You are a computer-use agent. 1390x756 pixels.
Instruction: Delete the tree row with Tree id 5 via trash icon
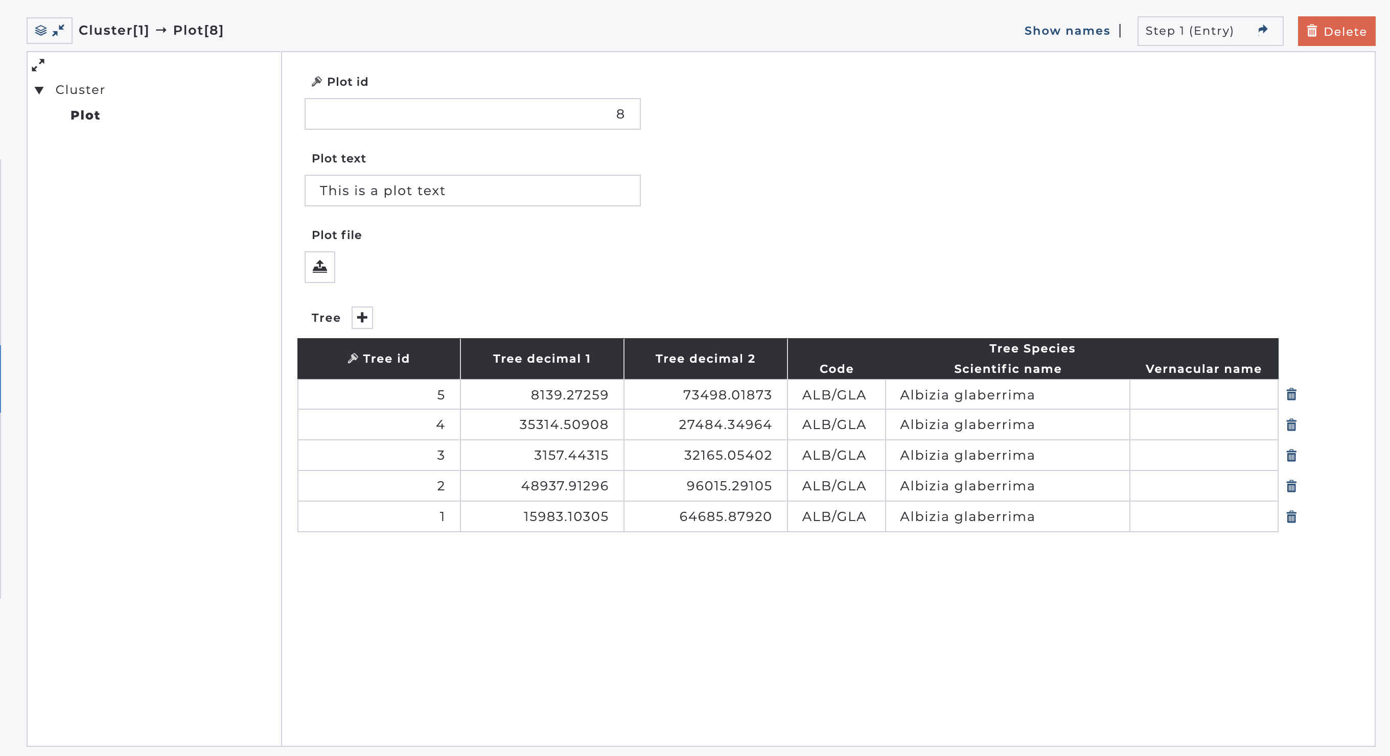click(x=1291, y=394)
